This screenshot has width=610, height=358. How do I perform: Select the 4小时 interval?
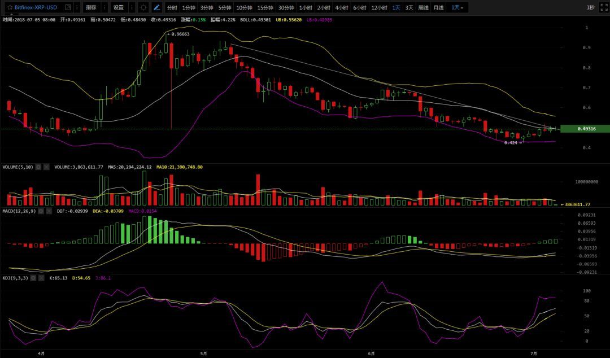click(342, 8)
